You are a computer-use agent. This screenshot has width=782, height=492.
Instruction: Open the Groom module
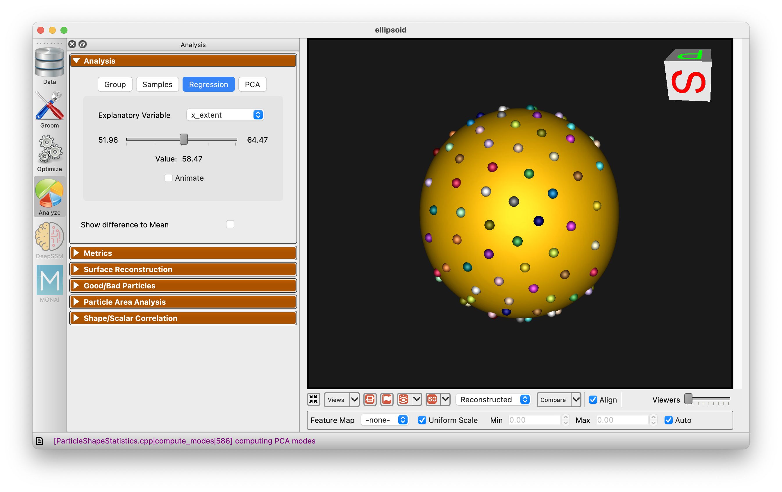(49, 110)
